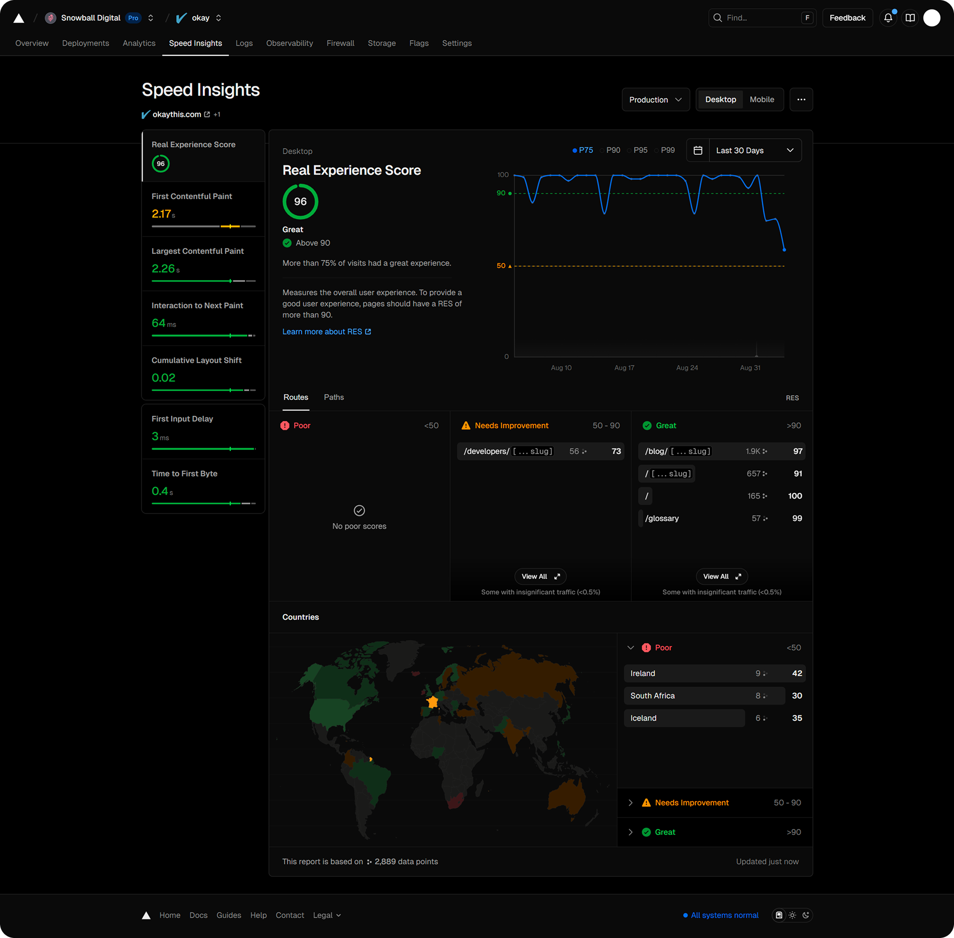Screen dimensions: 954x938
Task: Open the Production environment dropdown
Action: (655, 100)
